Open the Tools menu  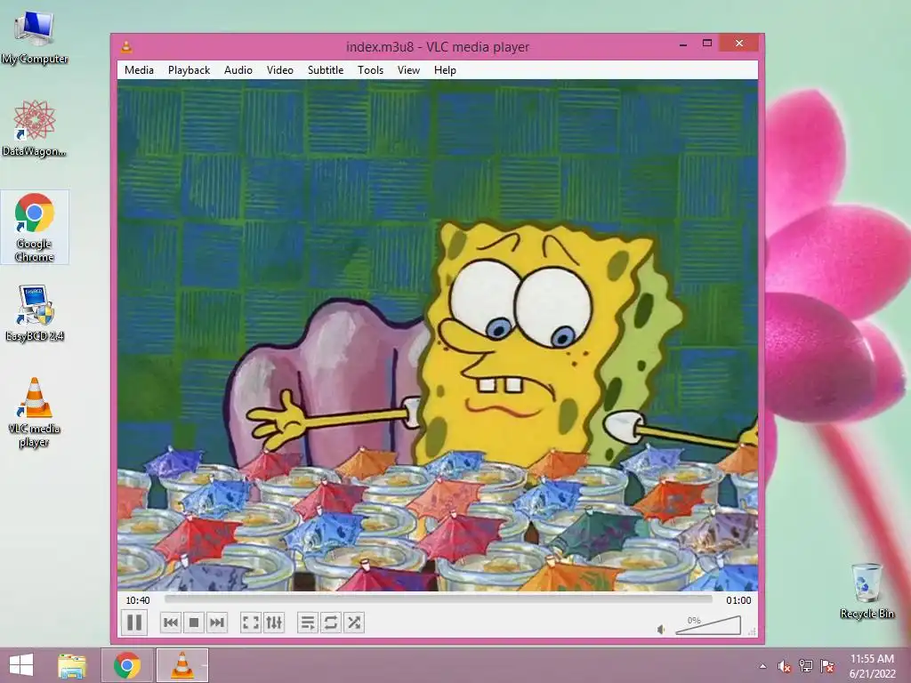(x=370, y=69)
